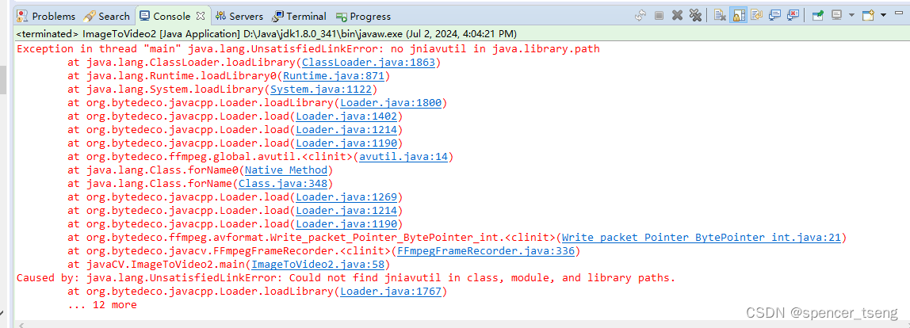910x328 pixels.
Task: Open the Servers tab
Action: tap(239, 17)
